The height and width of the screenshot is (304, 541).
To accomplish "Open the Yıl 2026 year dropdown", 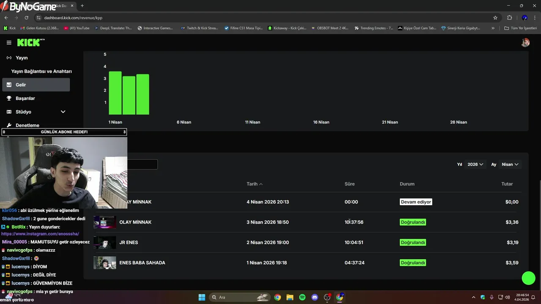I will (475, 164).
